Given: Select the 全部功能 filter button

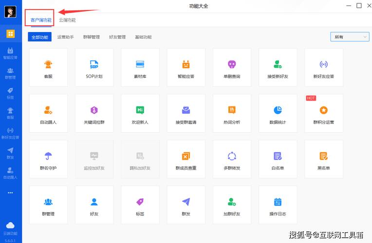Looking at the screenshot, I should 39,37.
